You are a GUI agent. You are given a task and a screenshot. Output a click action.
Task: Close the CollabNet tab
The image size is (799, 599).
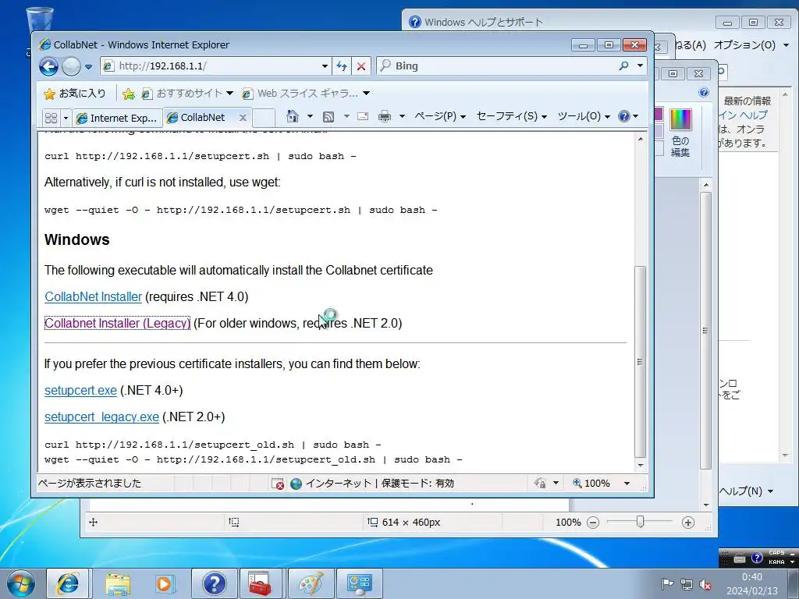pyautogui.click(x=243, y=118)
